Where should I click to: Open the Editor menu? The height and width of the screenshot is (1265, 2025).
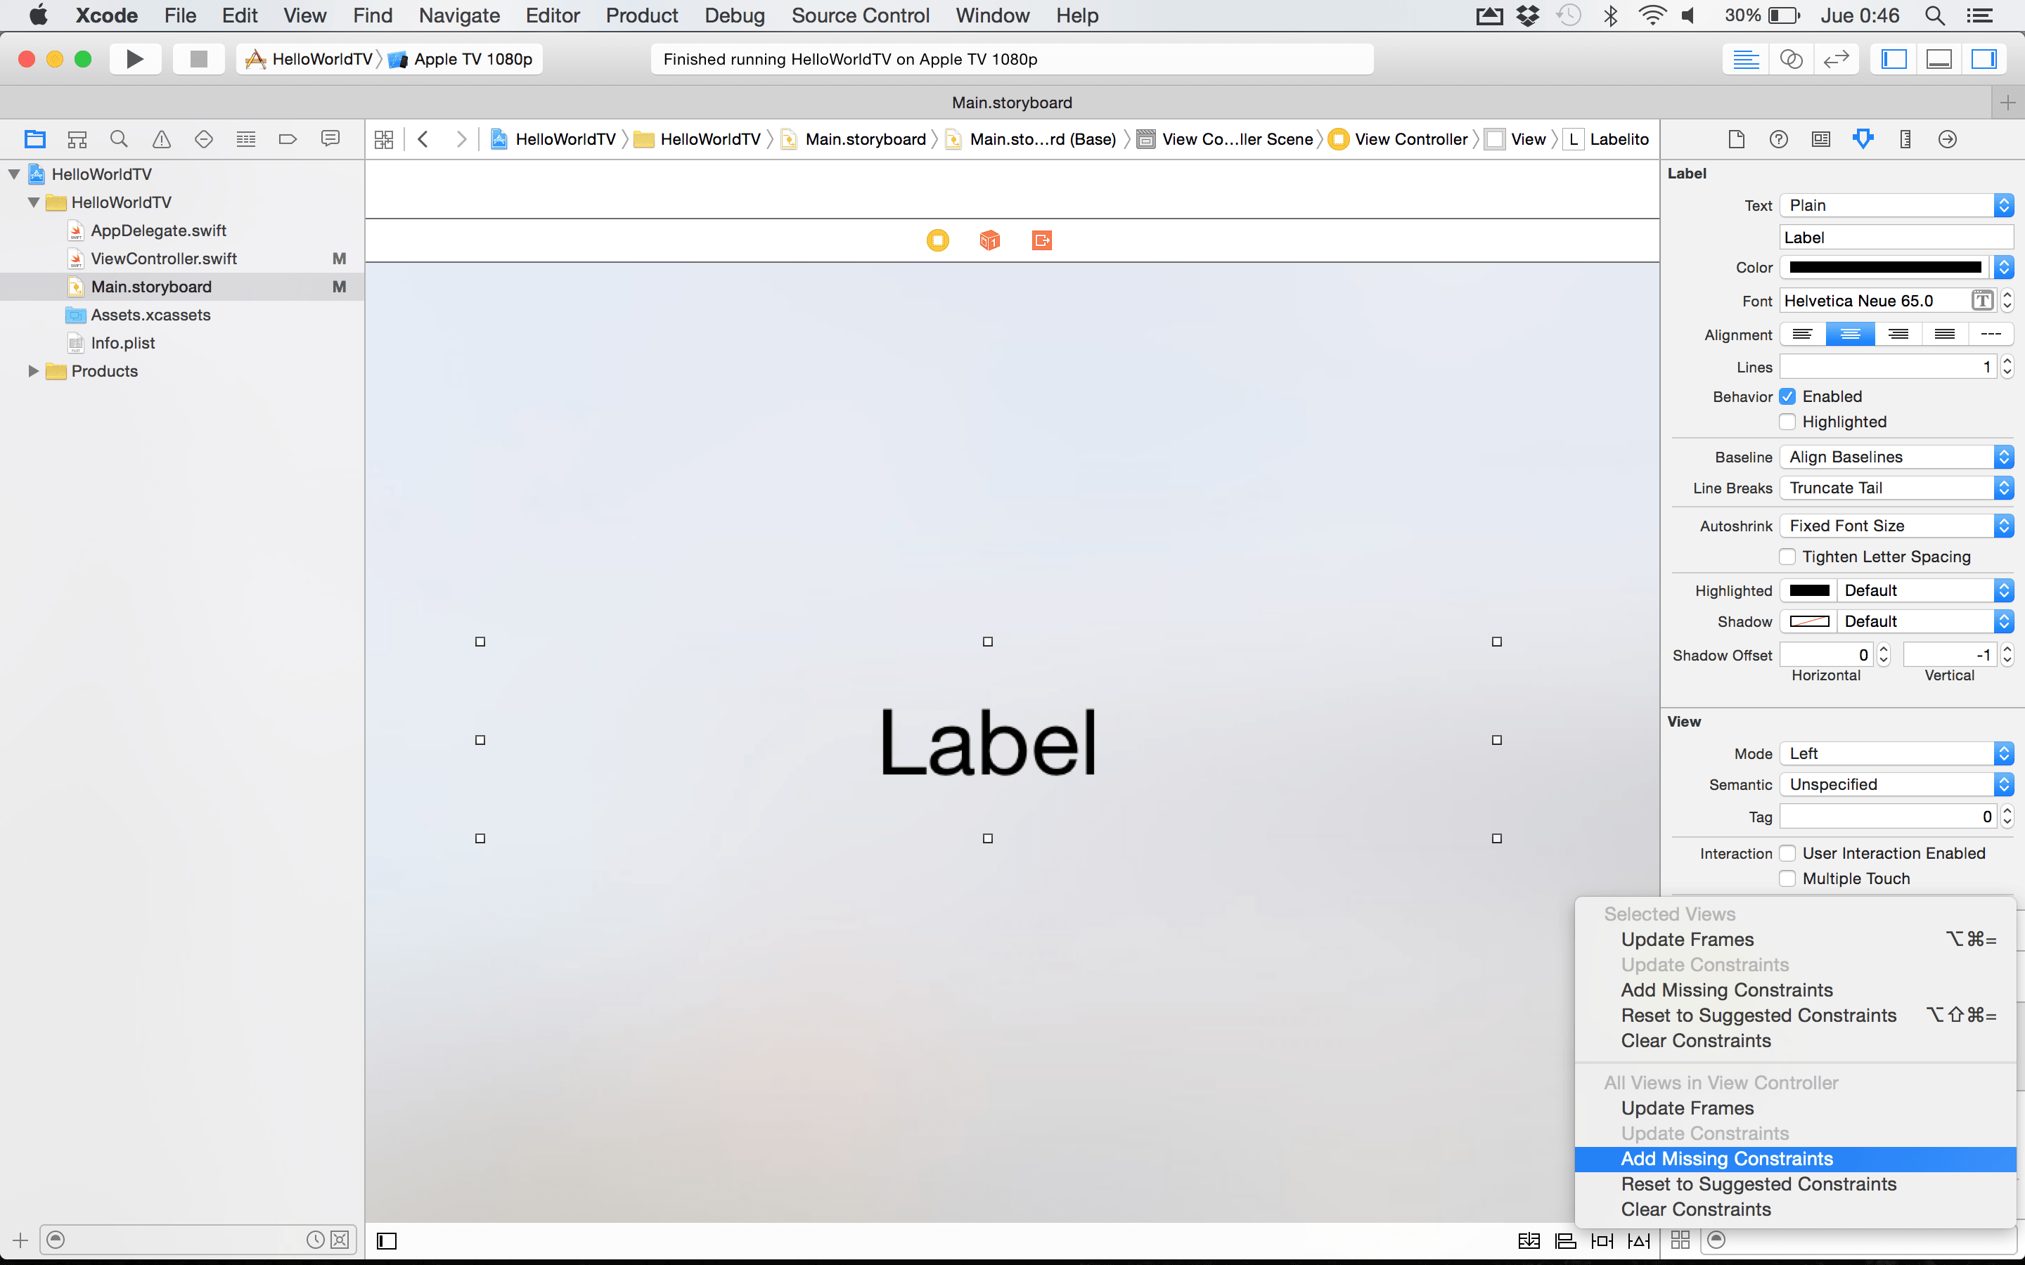(x=552, y=15)
